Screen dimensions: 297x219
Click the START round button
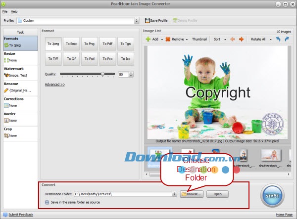click(x=272, y=196)
